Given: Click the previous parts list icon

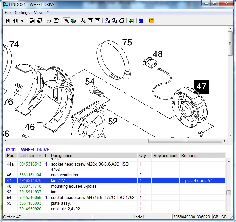Looking at the screenshot, I should point(32,21).
